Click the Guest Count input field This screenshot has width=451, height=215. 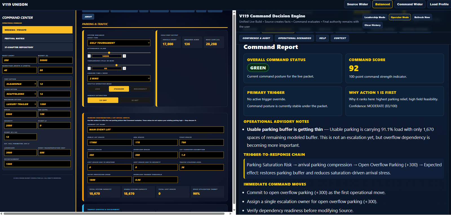19,60
